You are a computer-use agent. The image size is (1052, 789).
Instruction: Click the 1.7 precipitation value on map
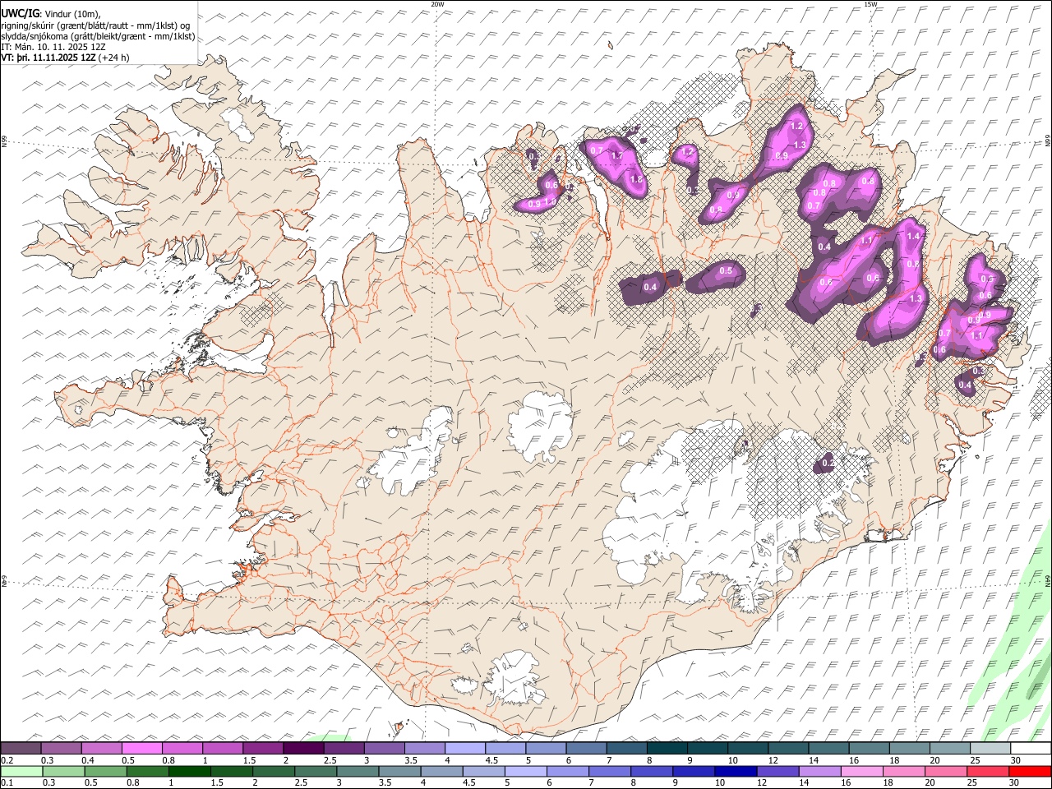(616, 155)
